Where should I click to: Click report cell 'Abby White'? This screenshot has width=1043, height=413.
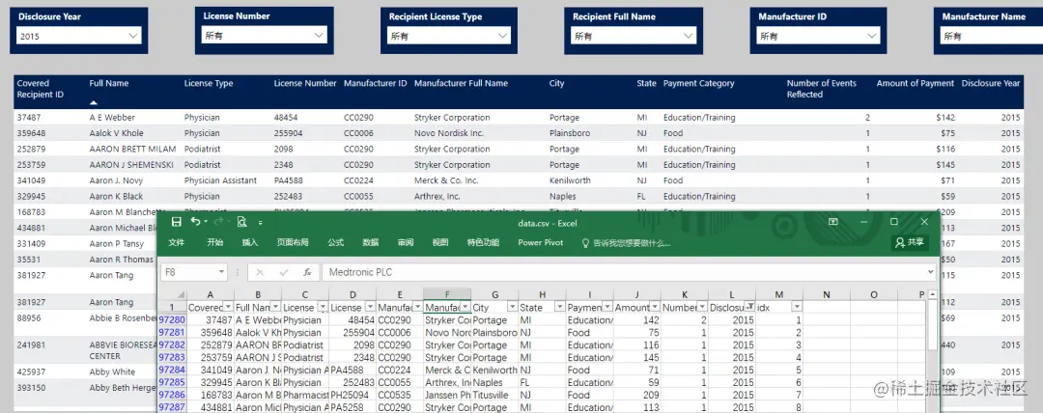click(x=112, y=372)
